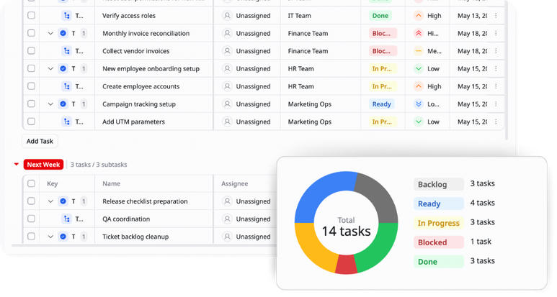Open row menu for Monthly invoice reconciliation
The image size is (557, 297).
click(496, 33)
